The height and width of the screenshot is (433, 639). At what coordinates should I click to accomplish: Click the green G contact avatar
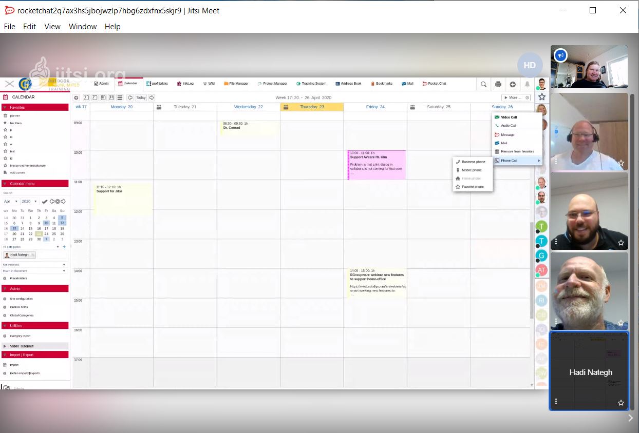(541, 255)
